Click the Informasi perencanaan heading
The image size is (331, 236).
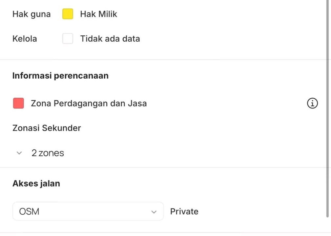click(x=60, y=76)
